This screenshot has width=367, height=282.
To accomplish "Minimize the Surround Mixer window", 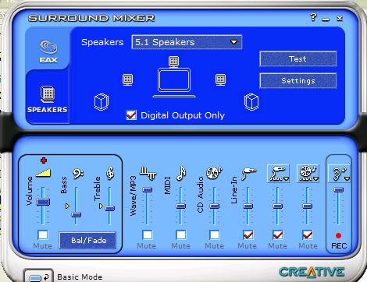I will 326,19.
